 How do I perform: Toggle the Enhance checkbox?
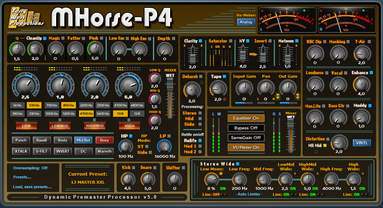click(x=371, y=72)
